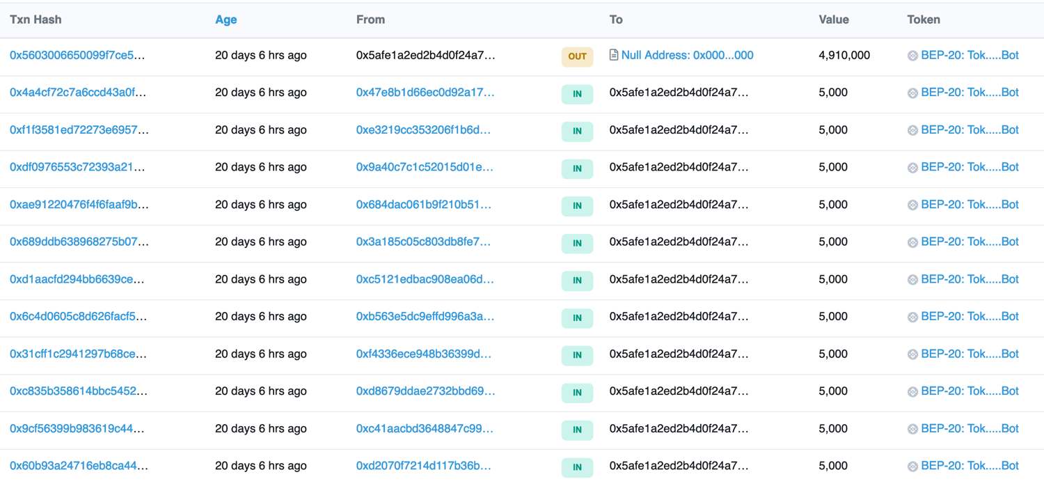The image size is (1044, 486).
Task: Click IN badge for sender 0x9a40c7c1c52015d01e
Action: tap(577, 168)
